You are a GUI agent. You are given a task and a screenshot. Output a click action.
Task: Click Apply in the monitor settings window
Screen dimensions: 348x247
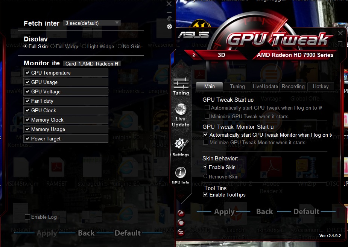click(47, 233)
